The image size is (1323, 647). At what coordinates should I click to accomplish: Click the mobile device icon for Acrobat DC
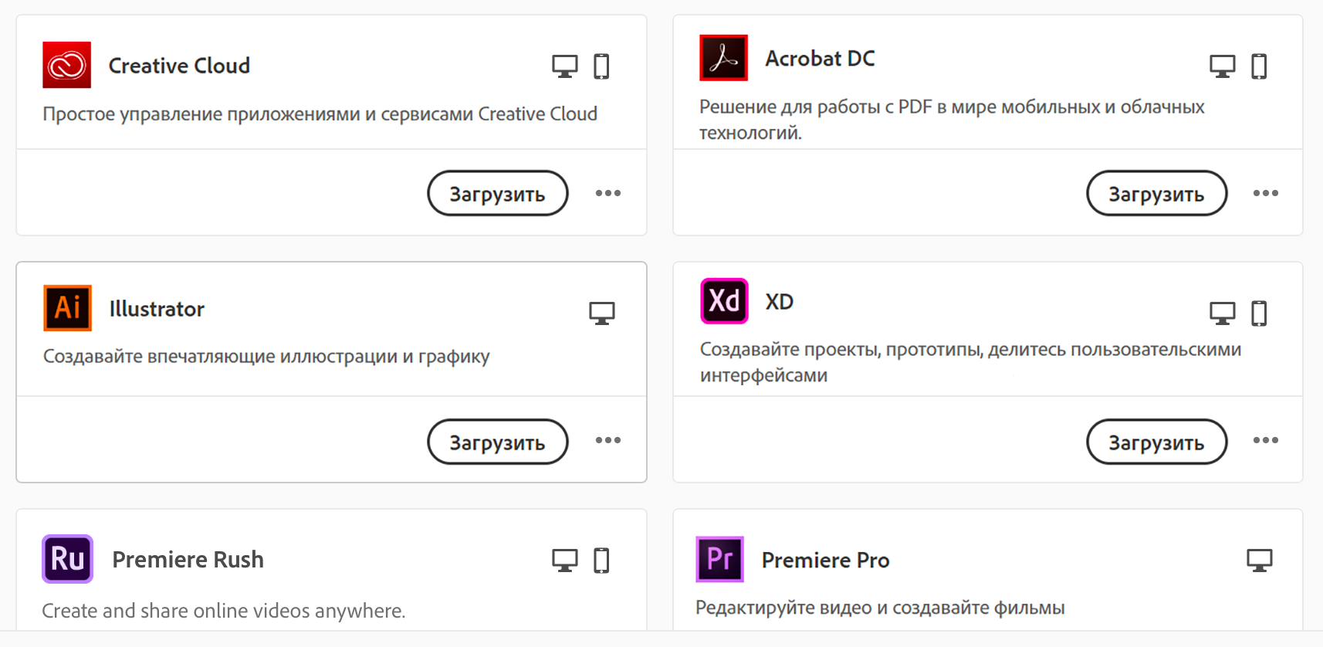click(1259, 66)
